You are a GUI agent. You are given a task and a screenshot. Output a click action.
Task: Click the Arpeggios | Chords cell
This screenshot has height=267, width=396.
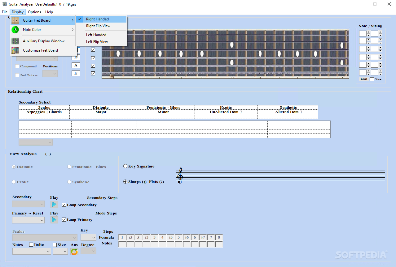[44, 112]
